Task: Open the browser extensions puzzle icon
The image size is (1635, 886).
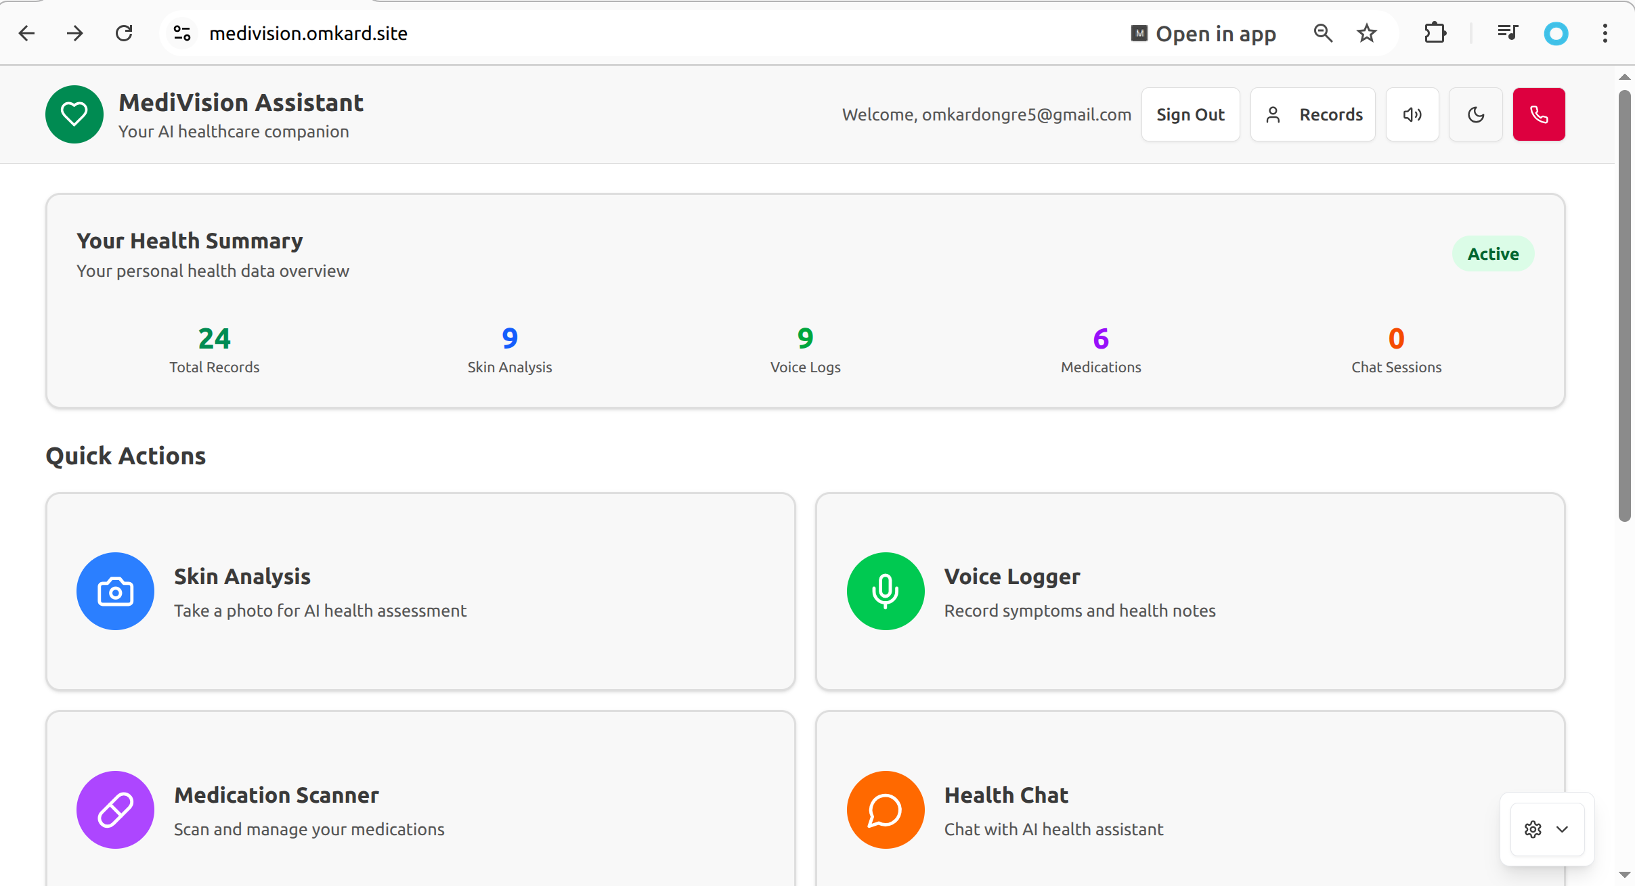Action: coord(1435,33)
